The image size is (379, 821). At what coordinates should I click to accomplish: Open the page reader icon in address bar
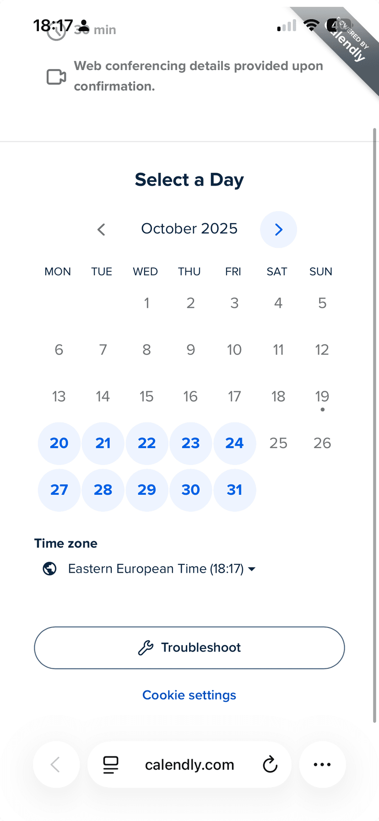(111, 765)
